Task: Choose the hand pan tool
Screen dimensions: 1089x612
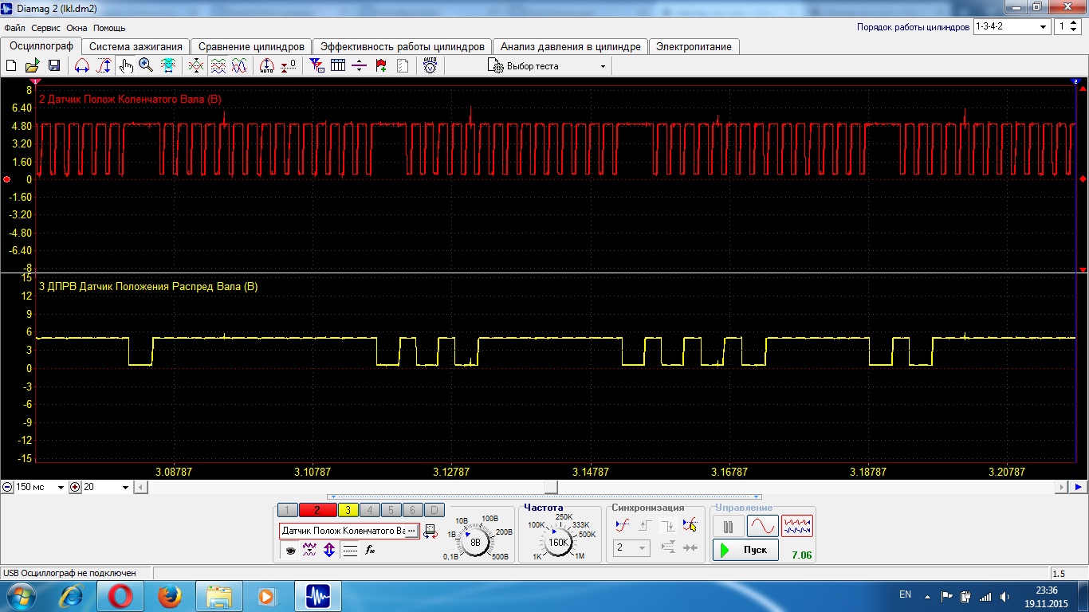Action: [126, 66]
